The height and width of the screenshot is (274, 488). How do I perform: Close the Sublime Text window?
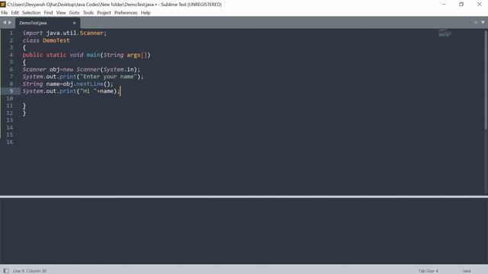(x=480, y=5)
